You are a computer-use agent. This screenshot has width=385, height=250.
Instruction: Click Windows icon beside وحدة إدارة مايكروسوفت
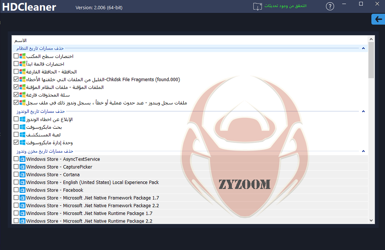[22, 142]
